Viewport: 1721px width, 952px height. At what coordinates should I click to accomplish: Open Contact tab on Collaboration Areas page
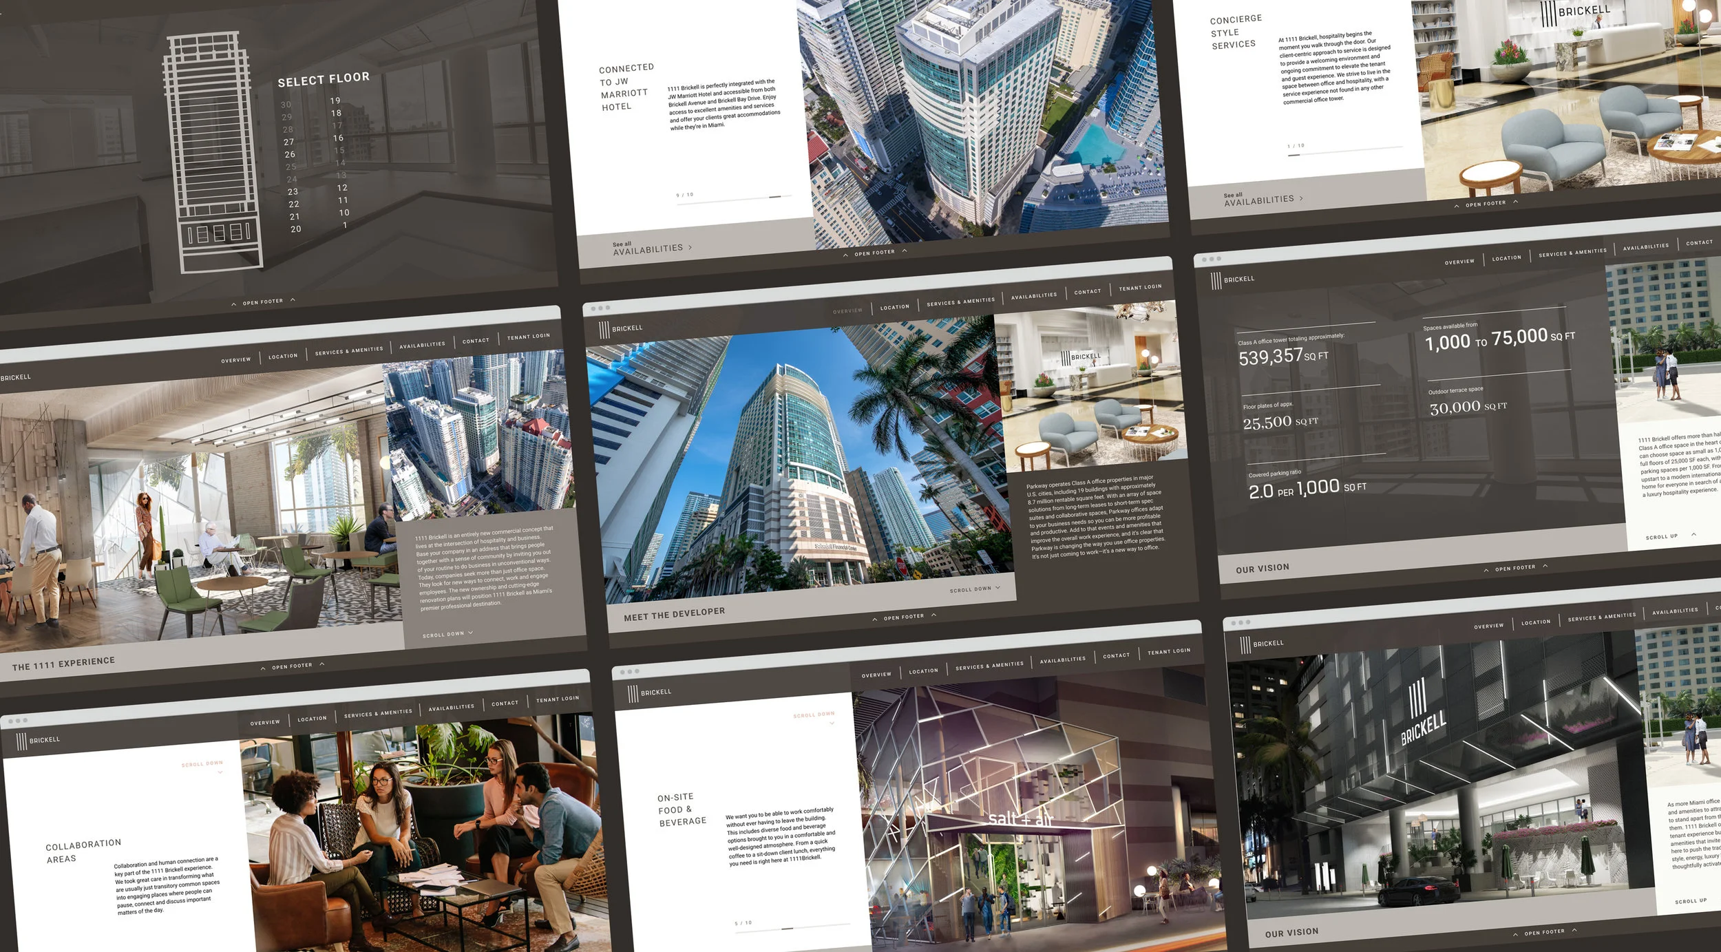click(x=505, y=703)
